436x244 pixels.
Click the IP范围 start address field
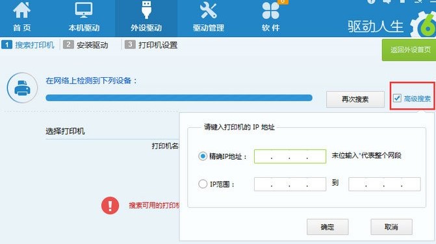pos(290,184)
